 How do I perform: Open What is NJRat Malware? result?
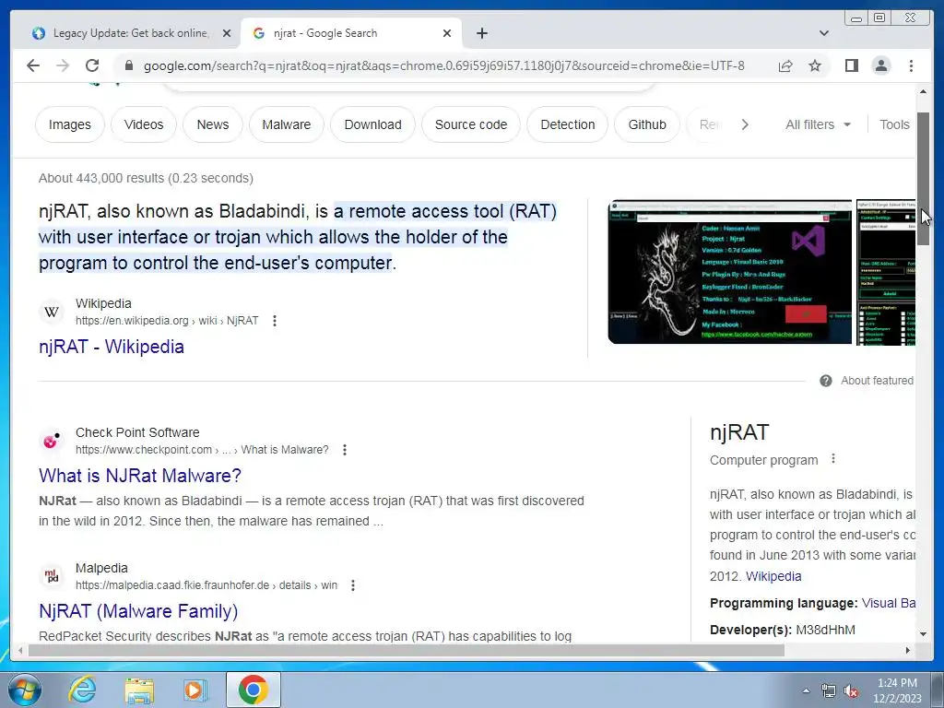pos(140,476)
